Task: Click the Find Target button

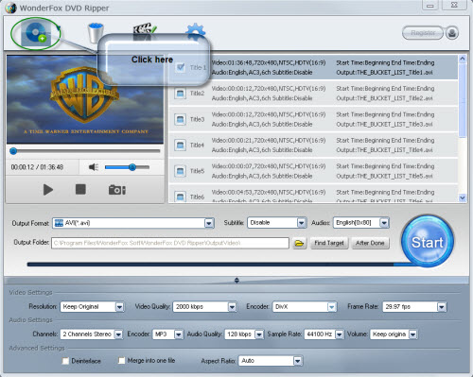Action: click(329, 243)
